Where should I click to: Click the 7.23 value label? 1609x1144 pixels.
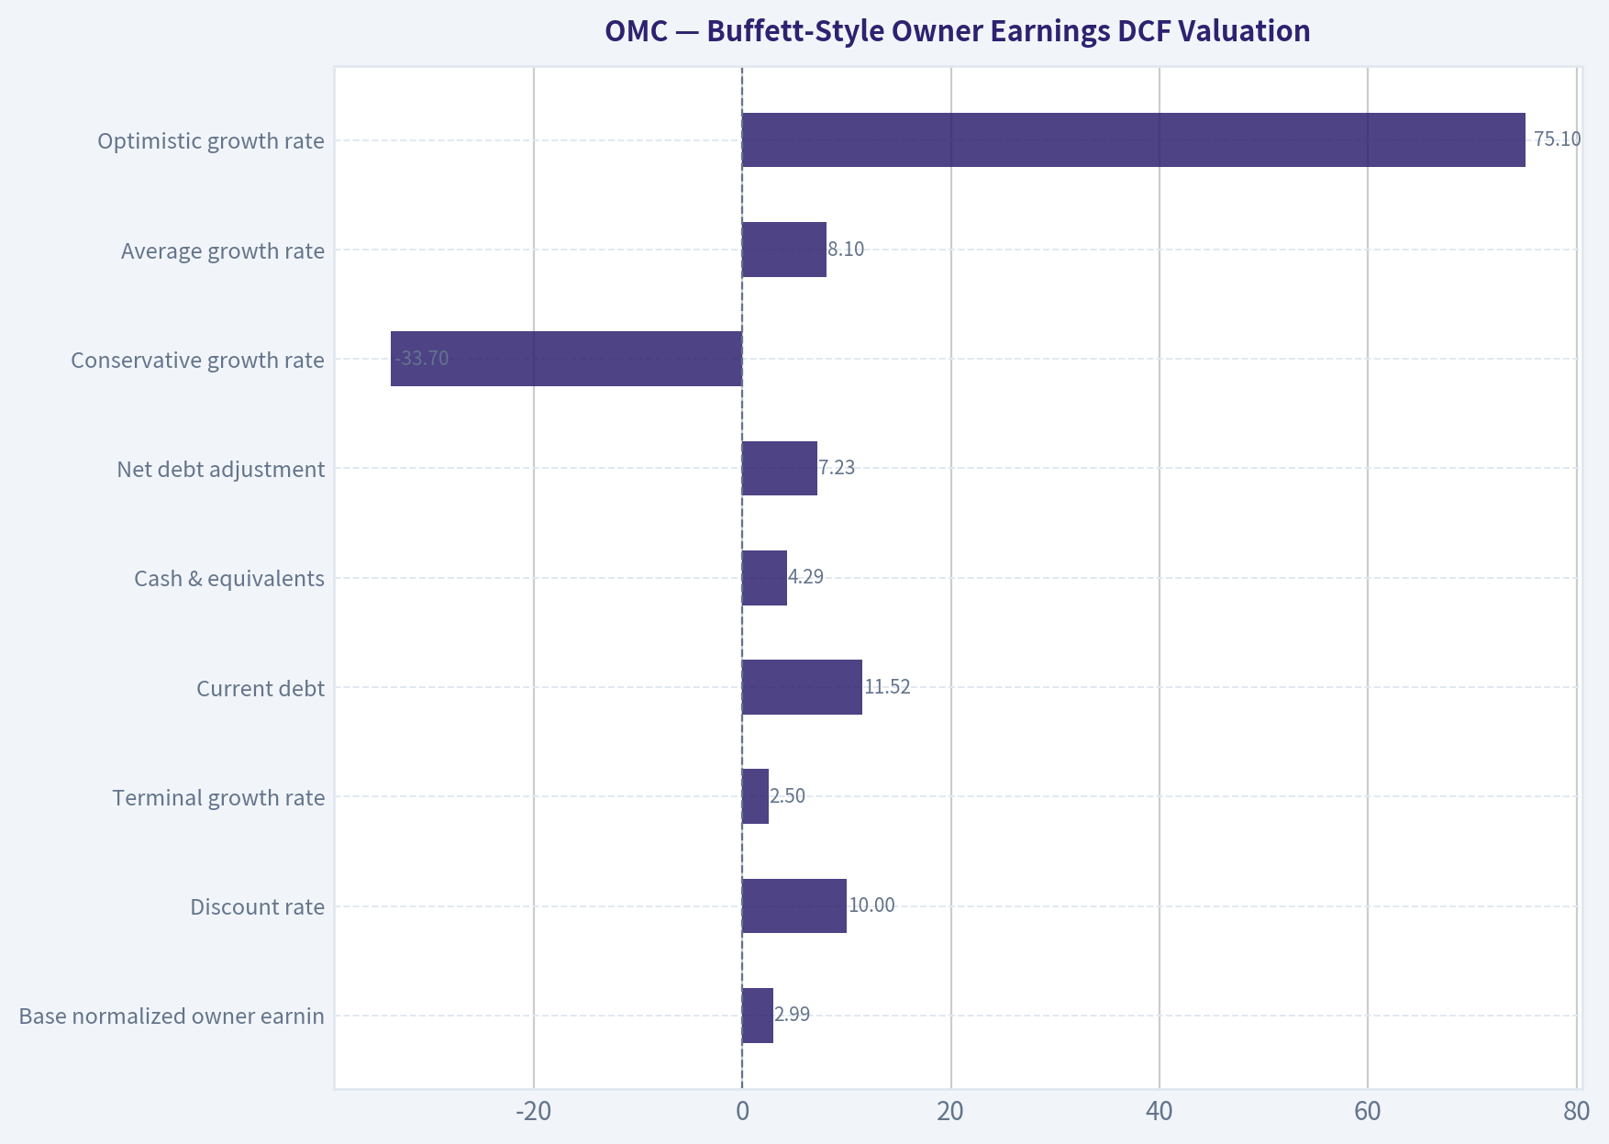pos(837,467)
